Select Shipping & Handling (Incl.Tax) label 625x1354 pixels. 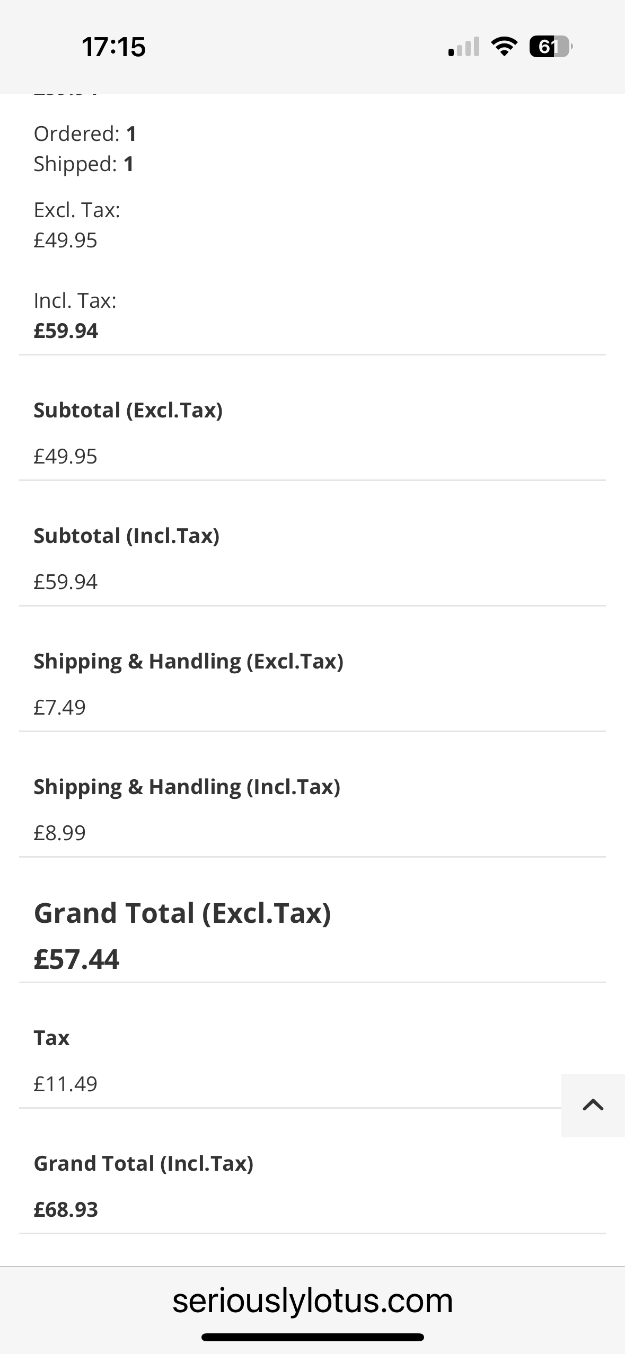[187, 787]
